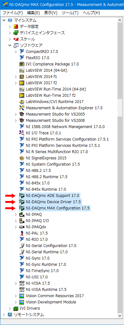Click the LabWindows/CVI Runtime 2017 icon
The width and height of the screenshot is (124, 325).
tap(22, 101)
